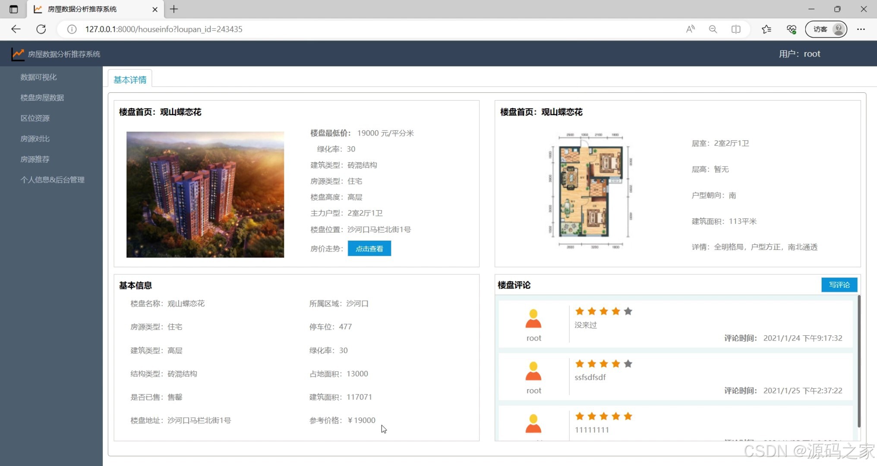This screenshot has width=877, height=466.
Task: Toggle the split screen icon
Action: tap(736, 29)
